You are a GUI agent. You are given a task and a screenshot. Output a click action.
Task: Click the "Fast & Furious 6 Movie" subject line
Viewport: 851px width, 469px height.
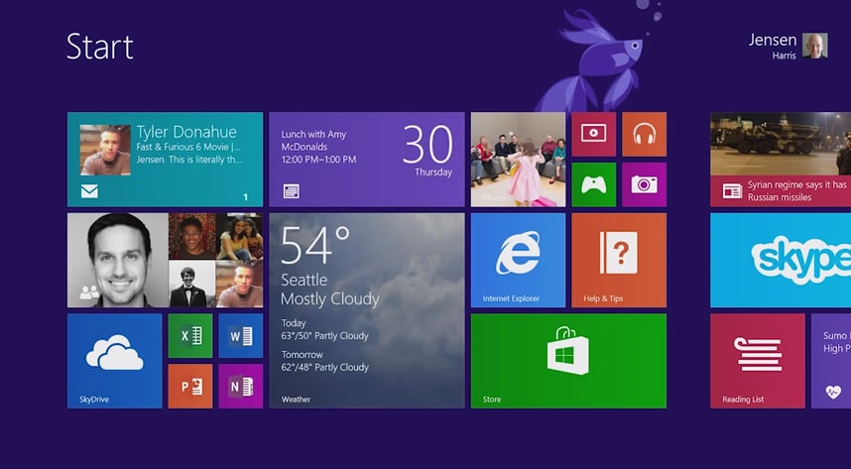click(187, 147)
